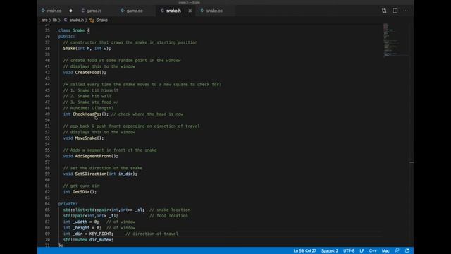
Task: Click the '// check where the head is now' comment
Action: click(147, 114)
